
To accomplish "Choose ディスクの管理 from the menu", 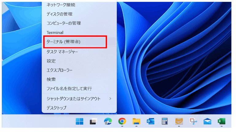I will point(79,14).
